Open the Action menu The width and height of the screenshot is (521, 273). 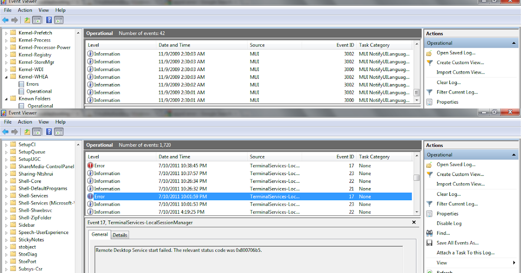[25, 122]
